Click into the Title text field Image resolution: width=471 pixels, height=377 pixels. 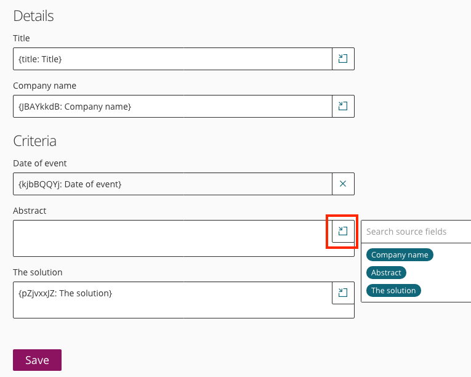[172, 59]
